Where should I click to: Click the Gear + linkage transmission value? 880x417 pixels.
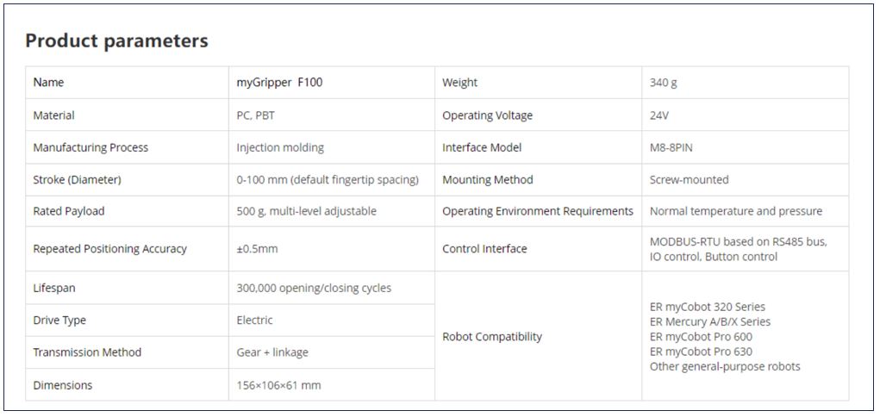point(272,352)
